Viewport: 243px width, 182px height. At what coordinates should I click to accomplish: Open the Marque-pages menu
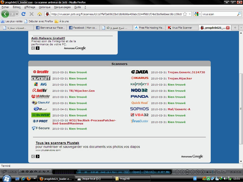pyautogui.click(x=62, y=7)
